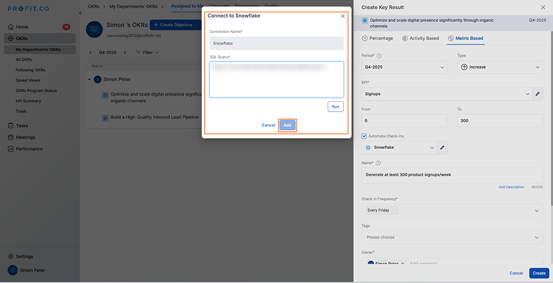Click the key result Name field

click(x=452, y=175)
